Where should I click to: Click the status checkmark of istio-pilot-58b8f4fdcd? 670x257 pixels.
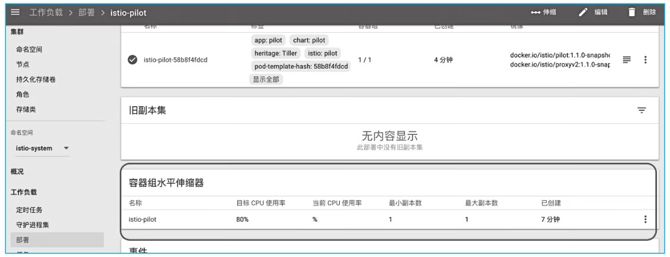[132, 60]
